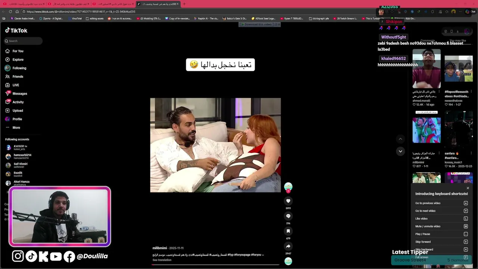Open Messages in sidebar
The width and height of the screenshot is (478, 269).
tap(16, 94)
